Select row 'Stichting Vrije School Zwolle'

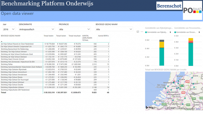55,85
